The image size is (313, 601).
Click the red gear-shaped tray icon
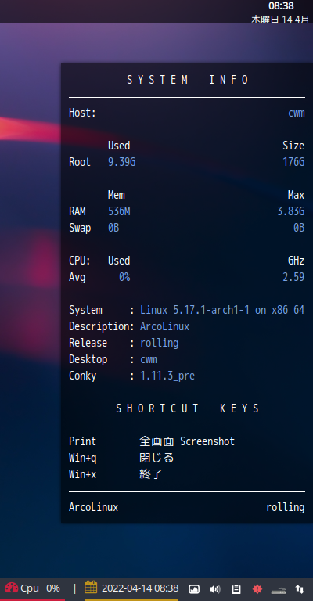click(x=257, y=589)
